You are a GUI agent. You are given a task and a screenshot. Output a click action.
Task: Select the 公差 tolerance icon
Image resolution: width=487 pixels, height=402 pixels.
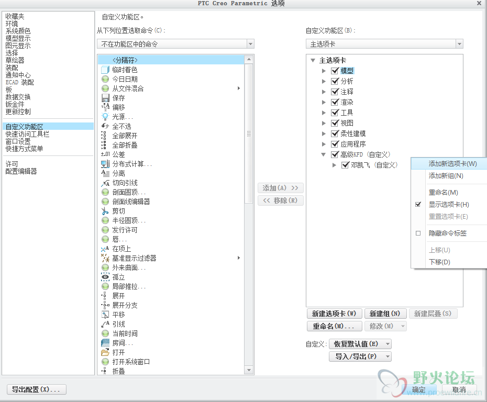(105, 154)
